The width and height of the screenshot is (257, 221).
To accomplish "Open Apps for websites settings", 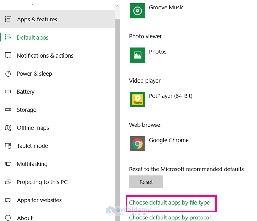I will [x=39, y=200].
